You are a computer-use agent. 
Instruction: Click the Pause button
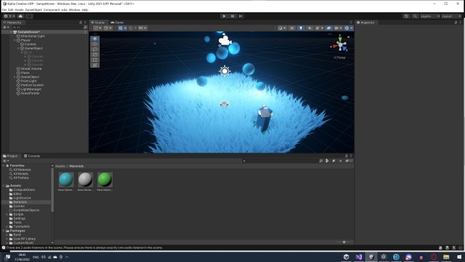click(x=232, y=16)
